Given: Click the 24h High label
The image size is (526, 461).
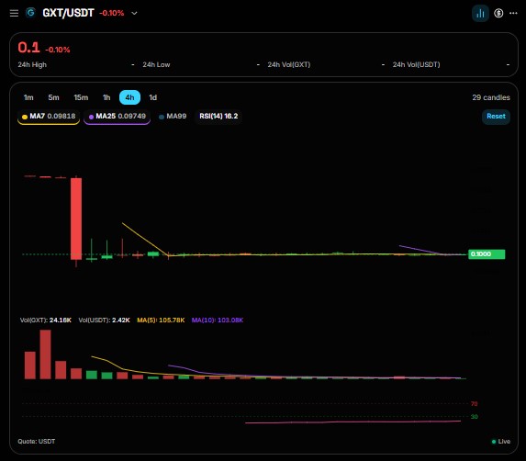Looking at the screenshot, I should [x=32, y=64].
